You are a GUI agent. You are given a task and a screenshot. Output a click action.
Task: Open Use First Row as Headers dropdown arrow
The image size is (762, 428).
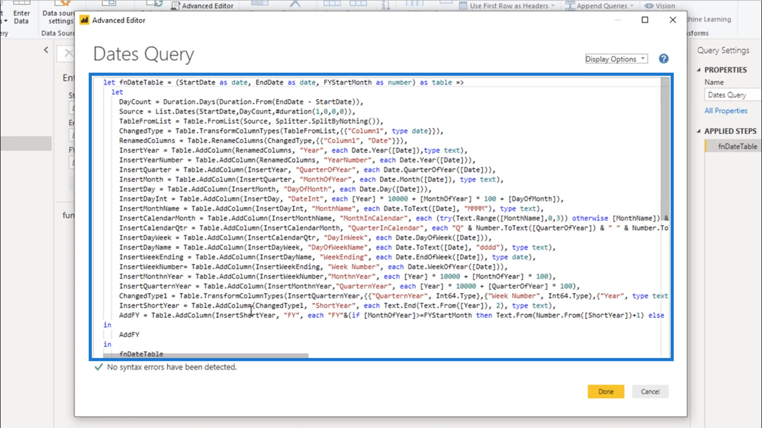pyautogui.click(x=553, y=6)
